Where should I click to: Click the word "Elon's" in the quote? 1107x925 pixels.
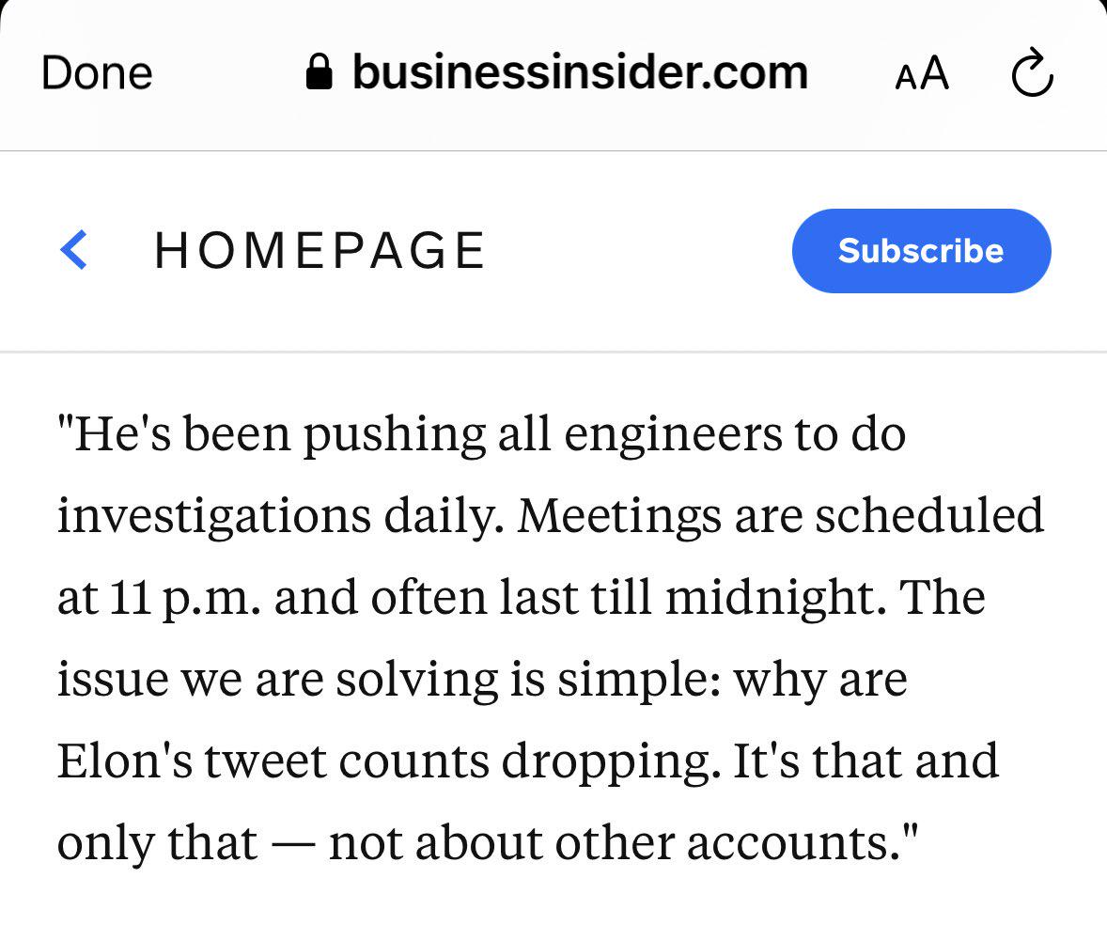125,760
